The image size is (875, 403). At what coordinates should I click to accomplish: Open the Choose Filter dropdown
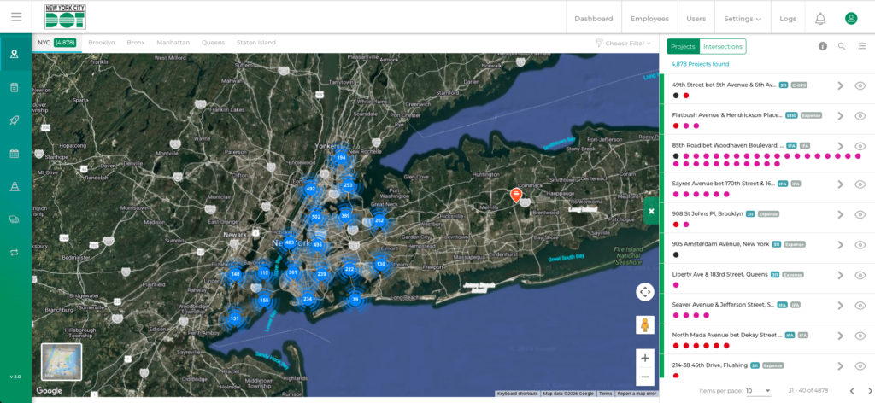point(623,43)
